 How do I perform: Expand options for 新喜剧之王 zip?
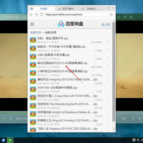(x=108, y=122)
